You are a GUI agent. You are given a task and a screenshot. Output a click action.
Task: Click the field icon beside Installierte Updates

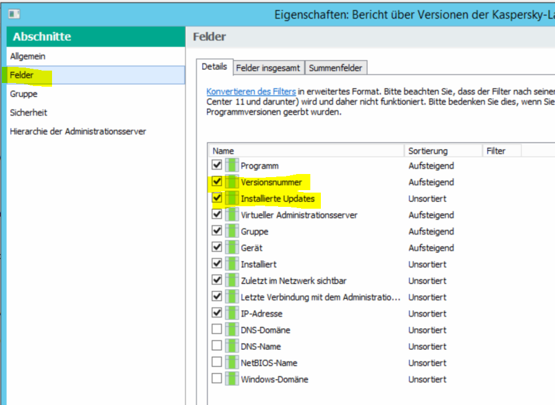(232, 198)
